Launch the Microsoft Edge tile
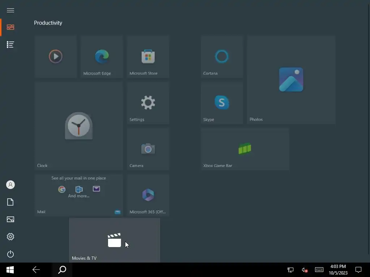 (102, 57)
